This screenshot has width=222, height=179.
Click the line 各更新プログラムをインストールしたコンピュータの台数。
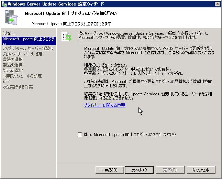(x=128, y=69)
